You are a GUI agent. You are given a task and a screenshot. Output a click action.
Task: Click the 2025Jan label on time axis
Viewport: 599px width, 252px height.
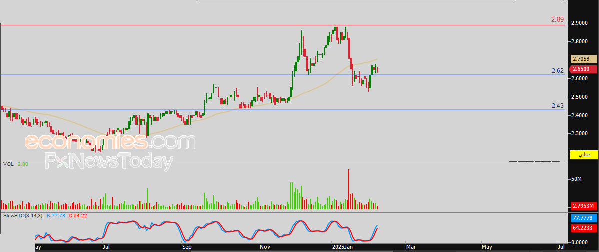[342, 247]
